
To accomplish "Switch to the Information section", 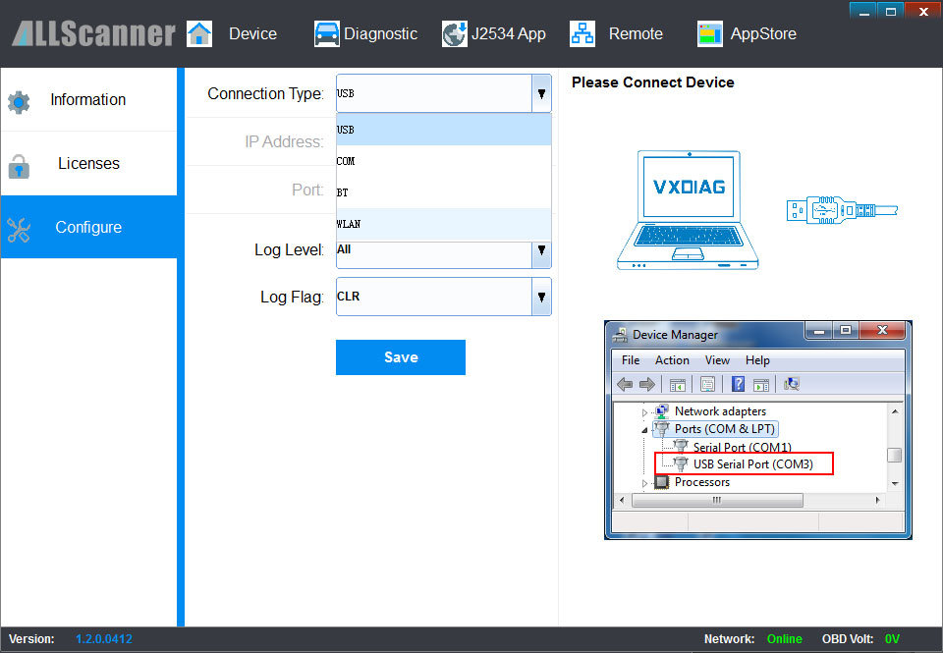I will coord(88,100).
